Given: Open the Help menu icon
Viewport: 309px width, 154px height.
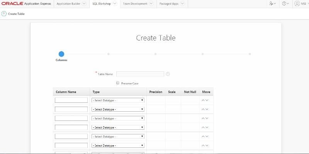Looking at the screenshot, I should tap(285, 3).
